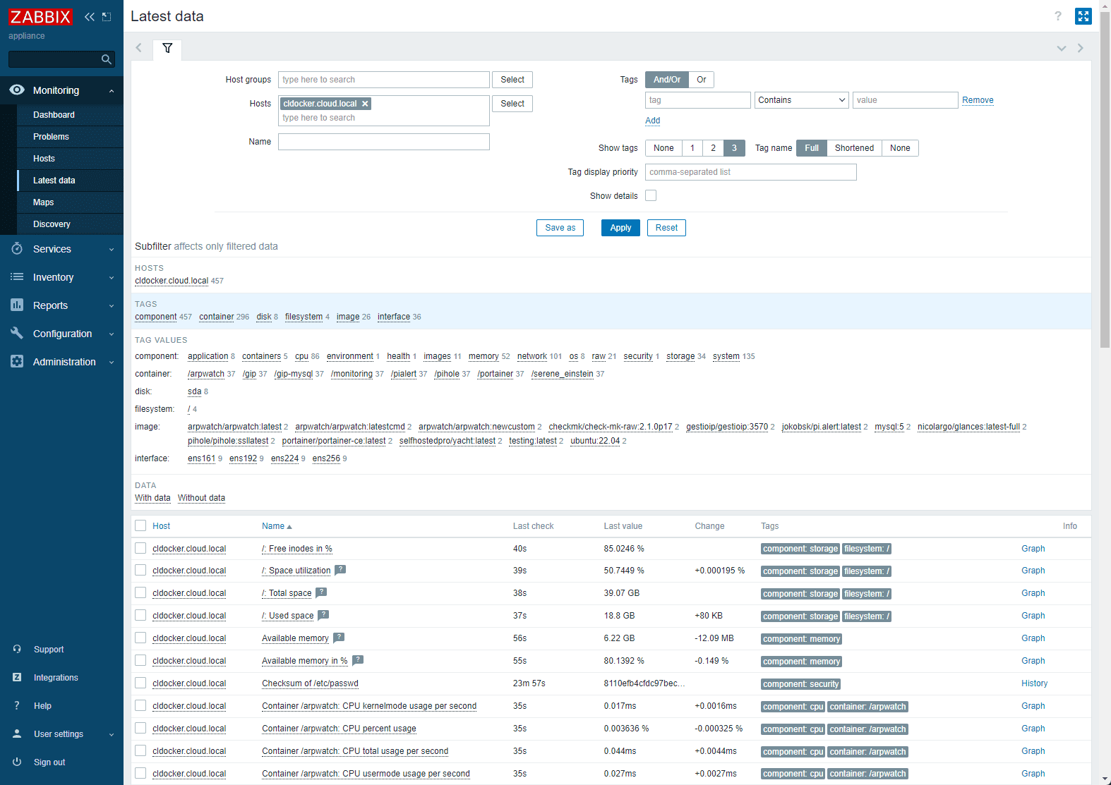Go to Dashboard menu item

[54, 115]
